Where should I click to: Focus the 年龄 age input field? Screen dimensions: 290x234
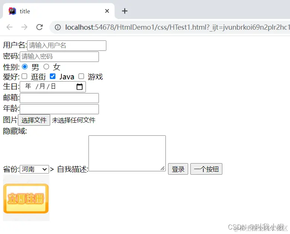(59, 109)
